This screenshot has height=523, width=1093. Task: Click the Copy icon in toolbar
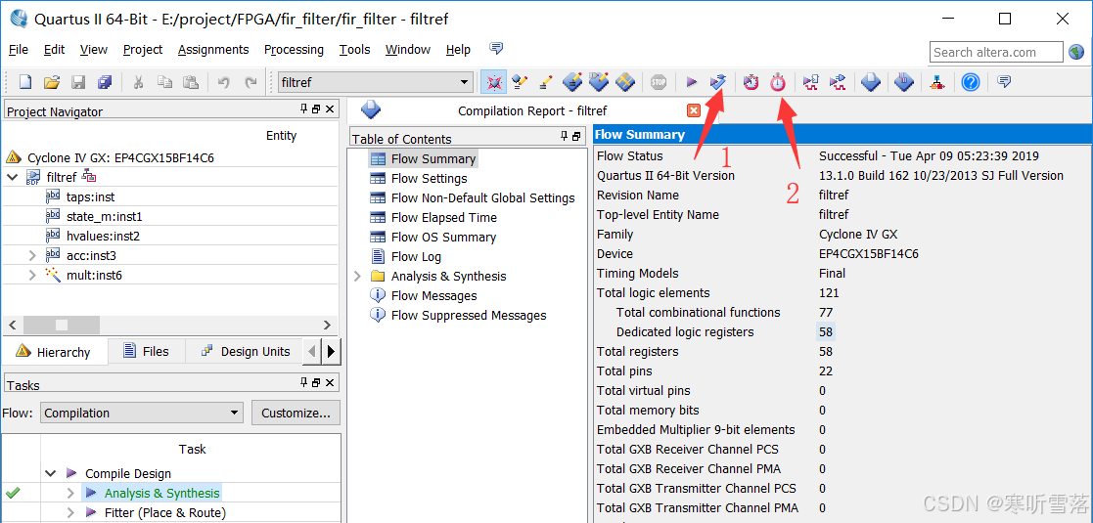tap(164, 82)
